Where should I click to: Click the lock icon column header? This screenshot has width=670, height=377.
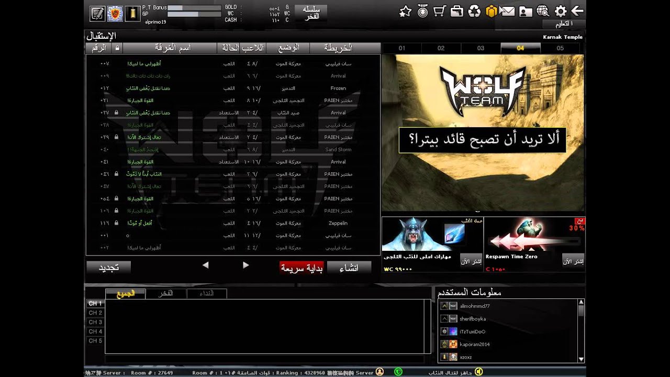(x=116, y=48)
